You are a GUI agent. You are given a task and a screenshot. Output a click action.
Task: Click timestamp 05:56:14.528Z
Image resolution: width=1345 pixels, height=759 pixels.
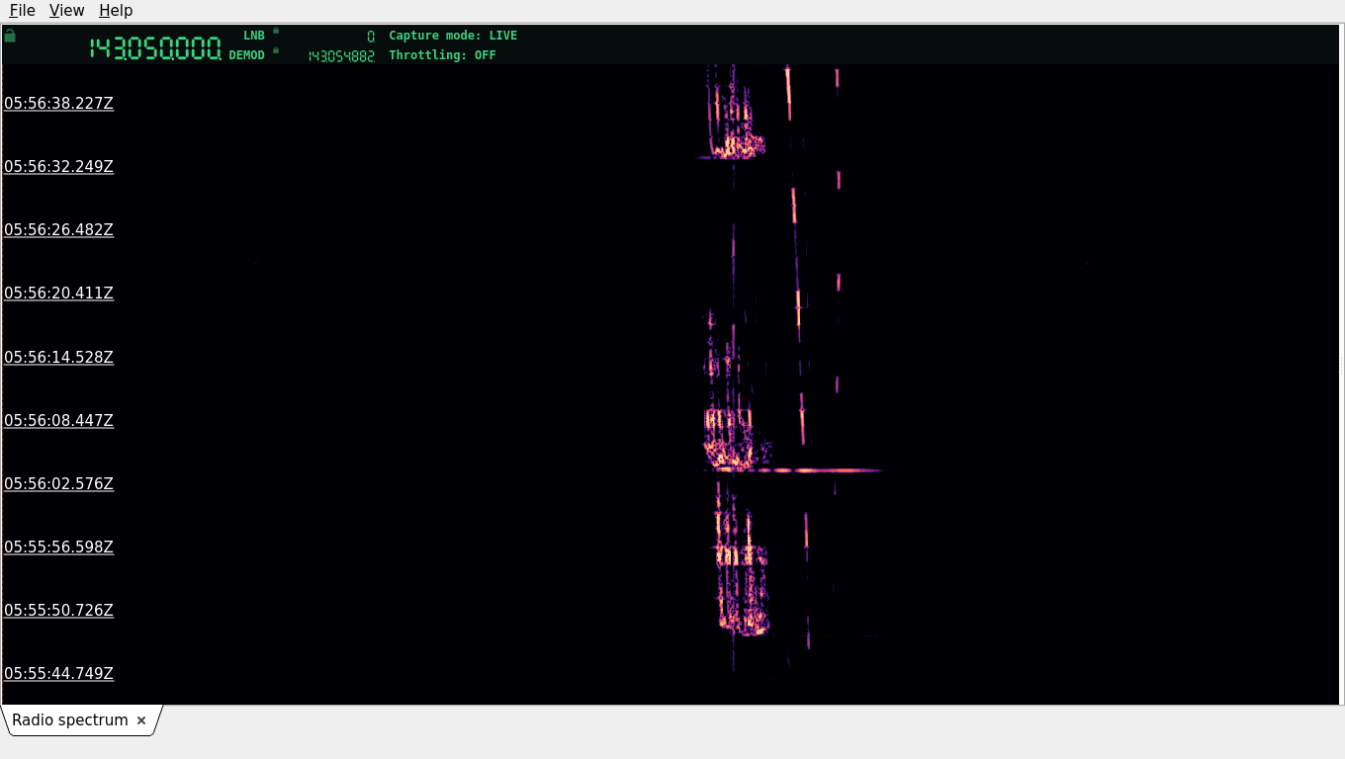pos(58,357)
